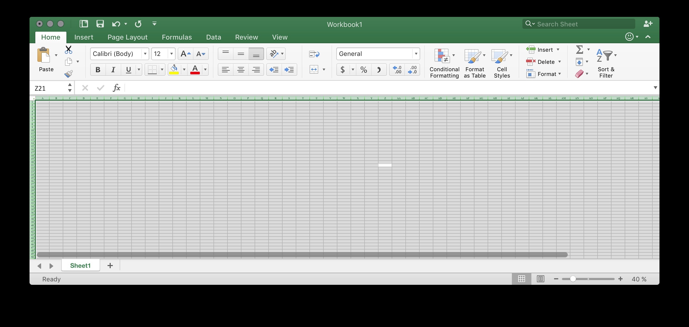
Task: Click the Wrap Text icon
Action: tap(314, 54)
